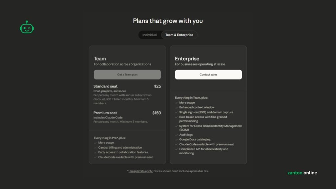The image size is (336, 189).
Task: Select the Team & Enterprise tab
Action: pos(179,35)
